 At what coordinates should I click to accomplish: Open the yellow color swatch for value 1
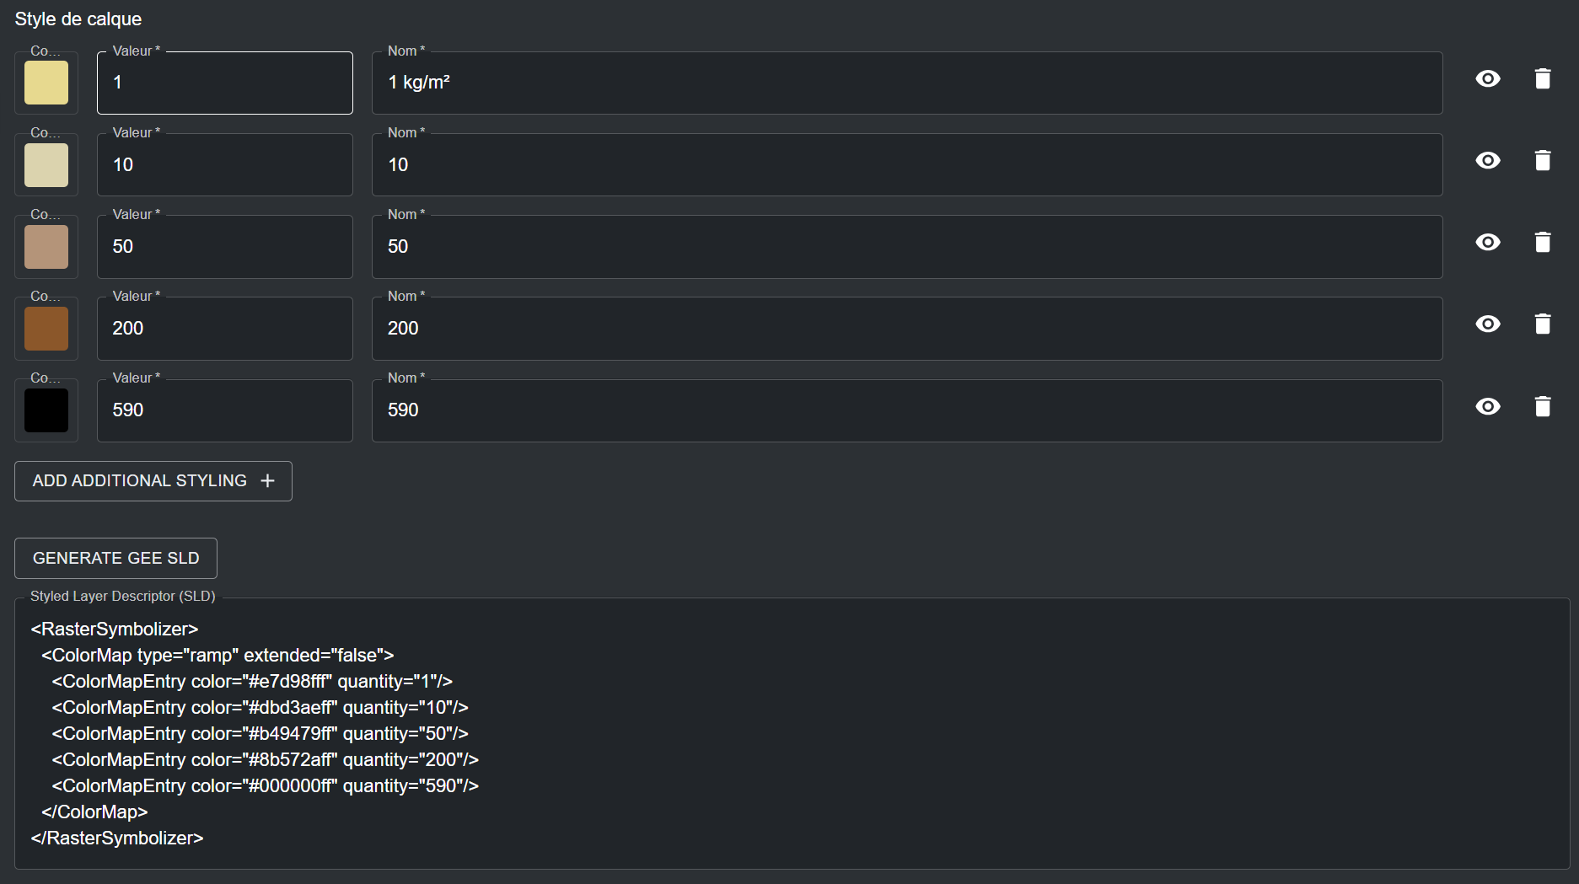coord(46,83)
